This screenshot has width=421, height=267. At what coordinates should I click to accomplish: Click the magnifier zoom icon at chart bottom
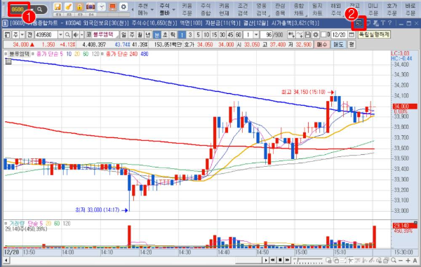tap(394, 260)
